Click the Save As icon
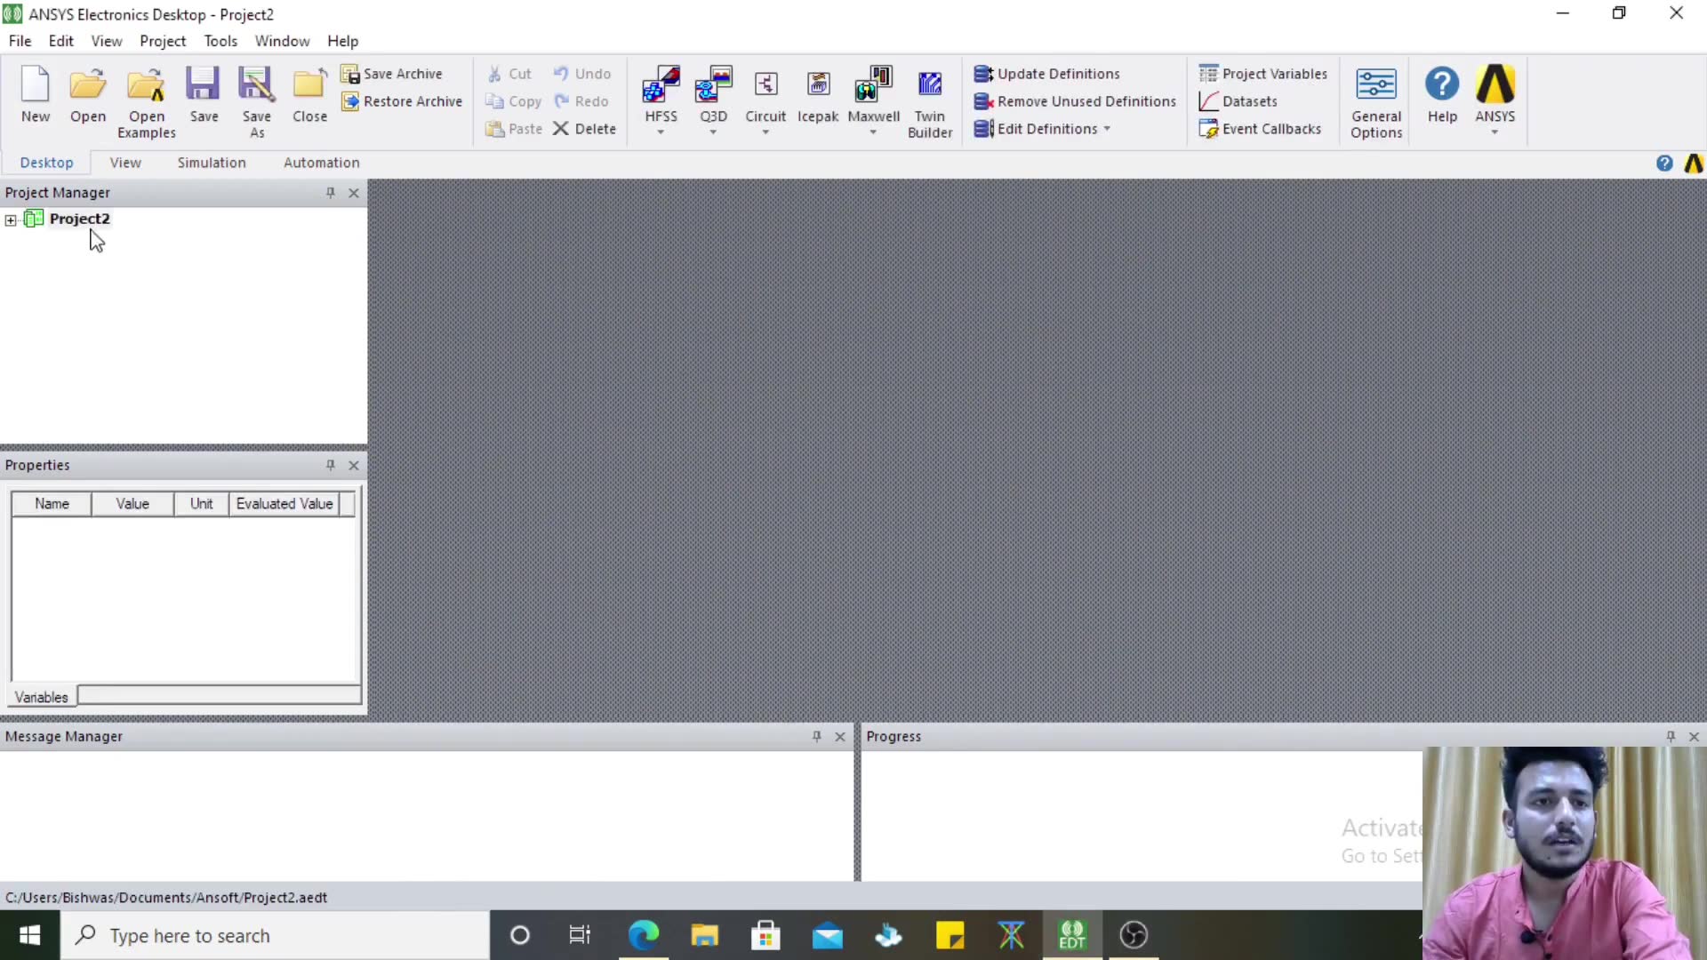The width and height of the screenshot is (1707, 960). pyautogui.click(x=256, y=86)
